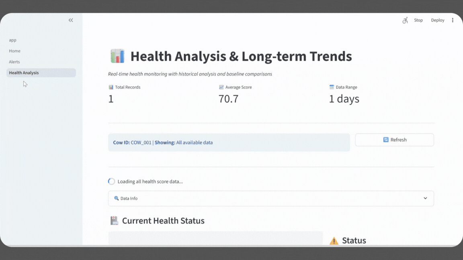Click the magnifier icon on Data Info bar
Screen dimensions: 463x260
click(x=117, y=198)
